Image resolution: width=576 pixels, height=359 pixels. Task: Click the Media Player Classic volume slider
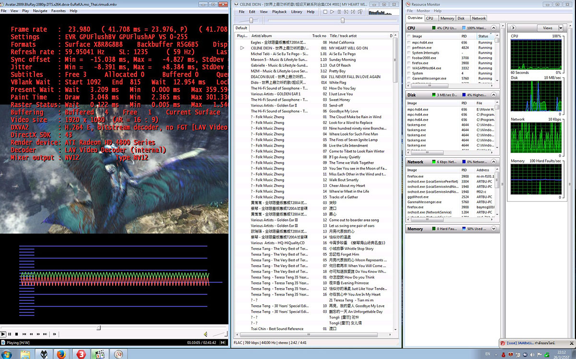(219, 334)
